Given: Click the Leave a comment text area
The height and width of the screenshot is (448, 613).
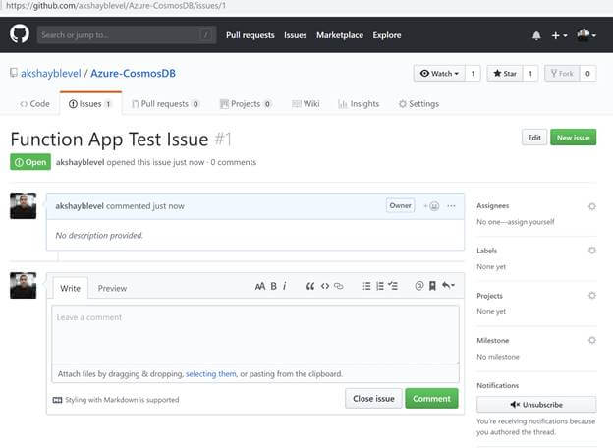Looking at the screenshot, I should pos(255,335).
